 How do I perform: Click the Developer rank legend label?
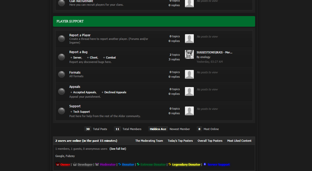coord(85,165)
